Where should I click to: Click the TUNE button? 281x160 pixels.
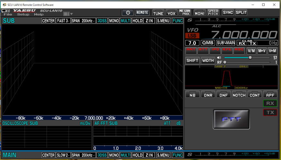[158, 13]
